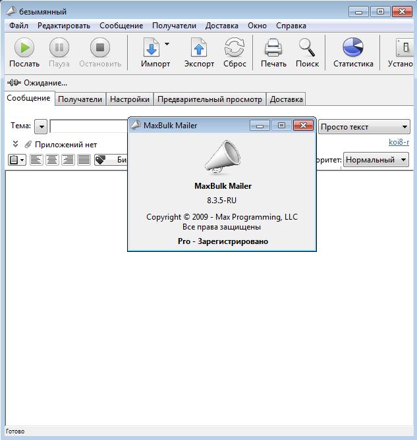This screenshot has height=440, width=417.
Task: Click the Ожидание... status text
Action: [x=45, y=83]
